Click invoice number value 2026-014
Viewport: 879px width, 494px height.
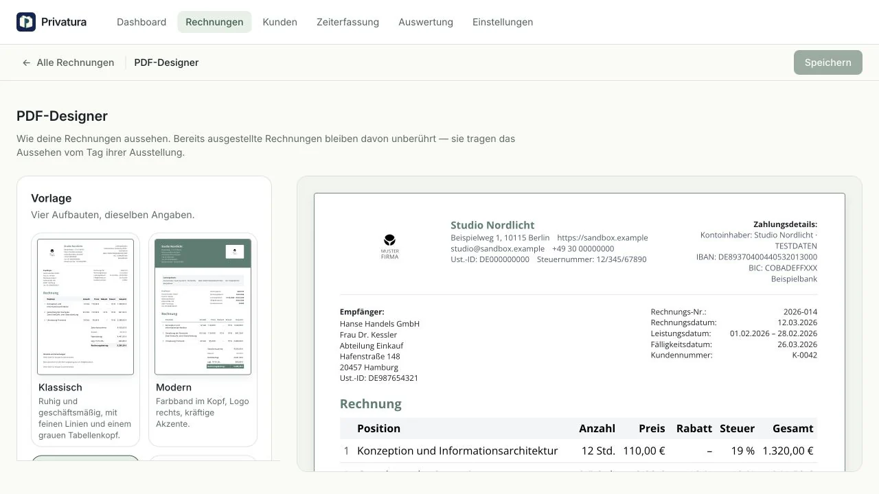pyautogui.click(x=800, y=312)
